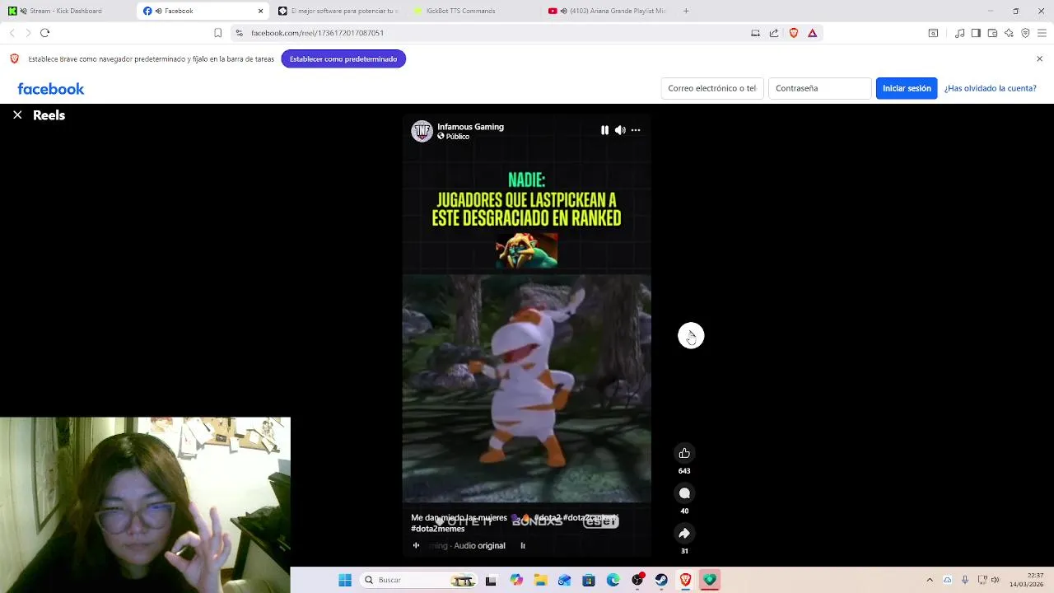Switch to El mejor software tab
This screenshot has height=593, width=1054.
click(338, 11)
